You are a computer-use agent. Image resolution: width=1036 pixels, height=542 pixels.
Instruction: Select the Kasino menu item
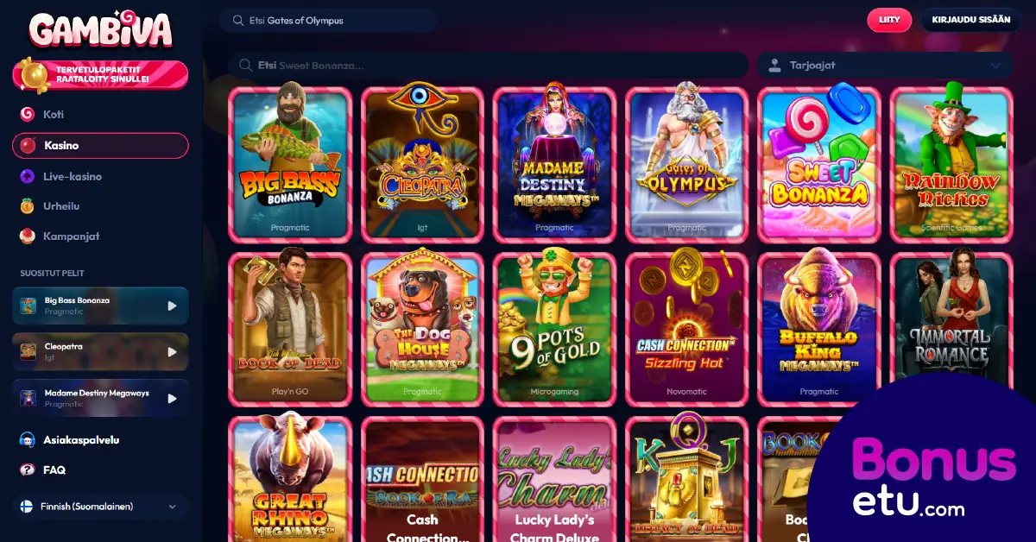point(100,146)
